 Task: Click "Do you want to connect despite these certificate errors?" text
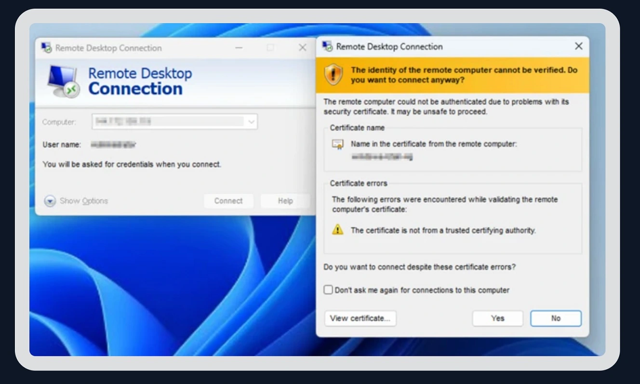420,267
